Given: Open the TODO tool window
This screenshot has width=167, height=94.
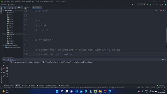Looking at the screenshot, I should (24, 85).
